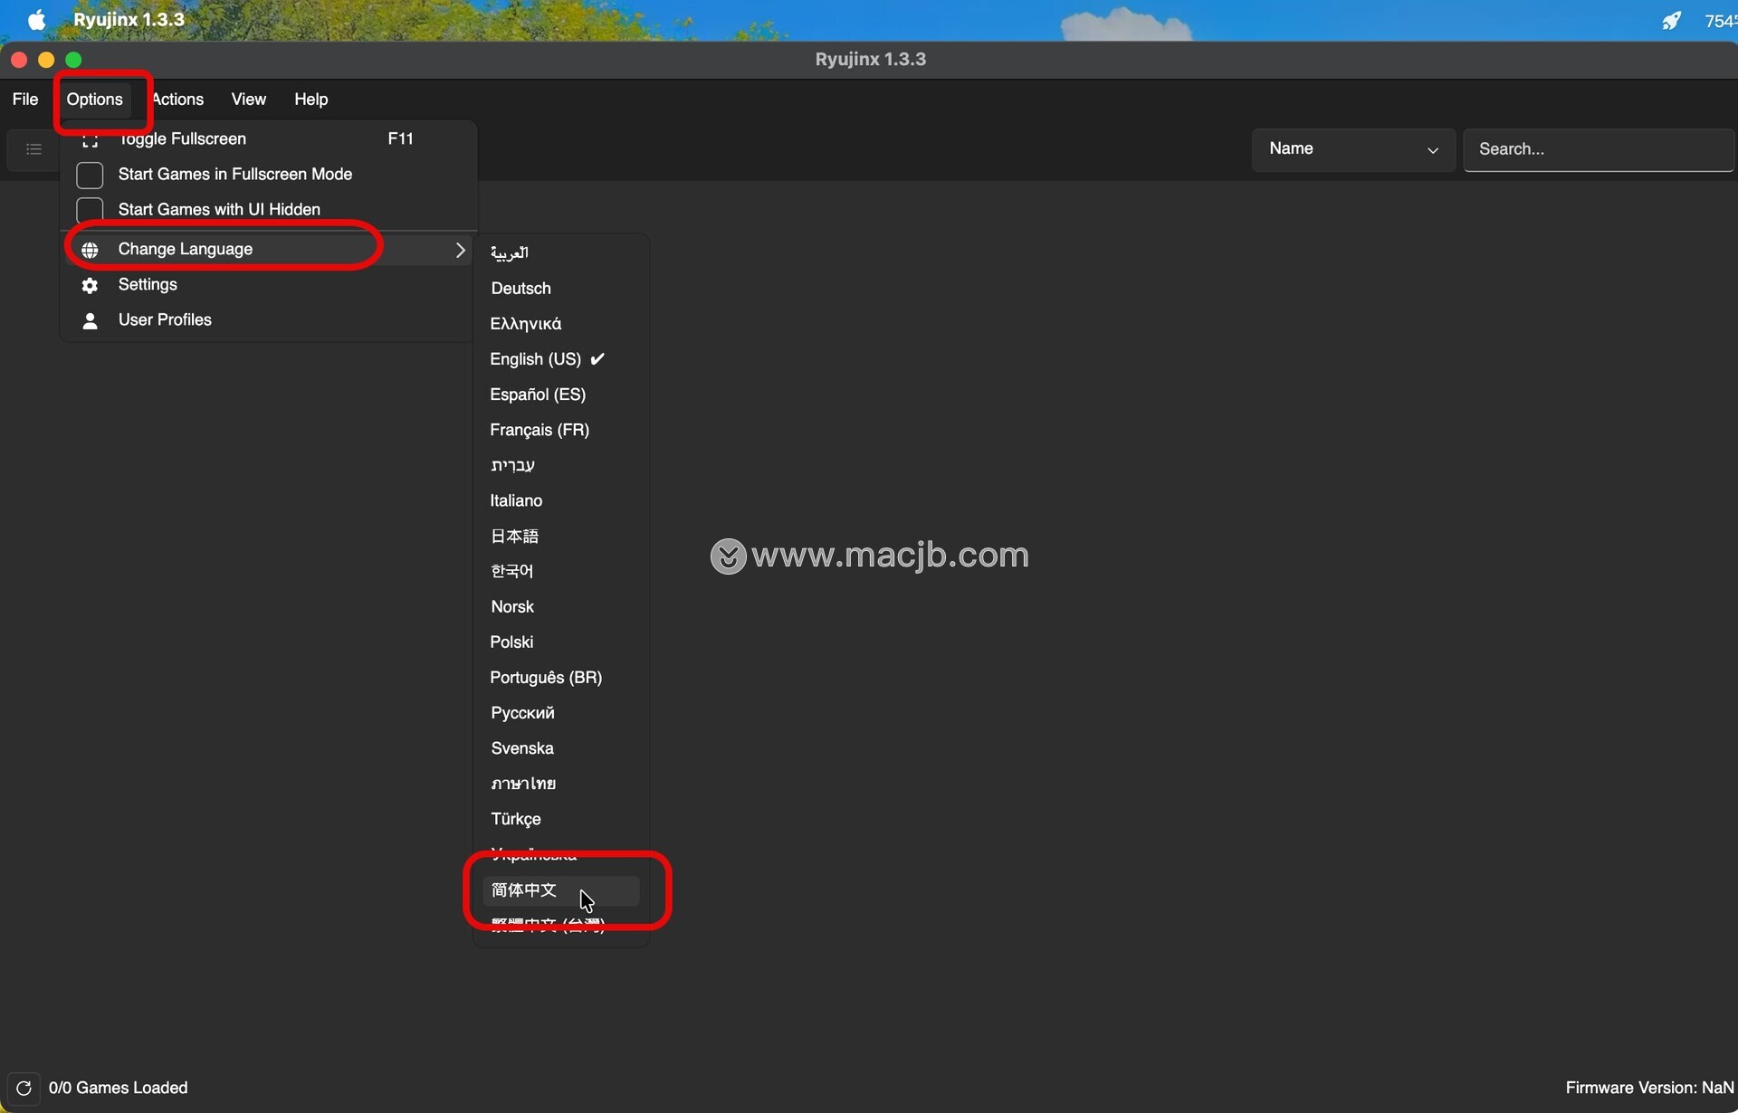Check Start Games with UI Hidden

coord(90,210)
